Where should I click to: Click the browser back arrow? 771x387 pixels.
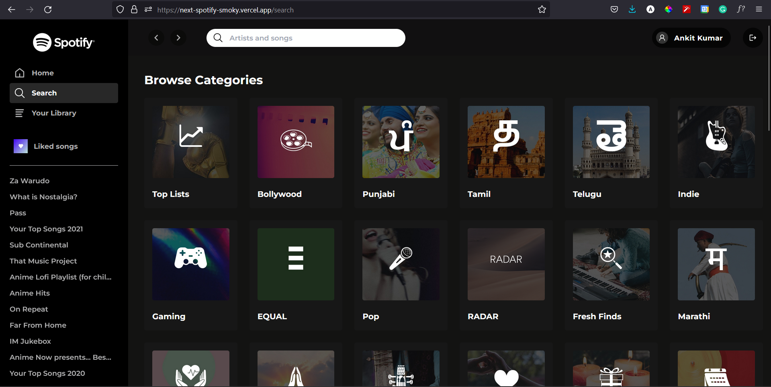(12, 10)
